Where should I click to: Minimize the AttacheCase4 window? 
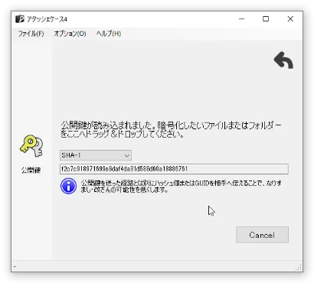coord(241,19)
